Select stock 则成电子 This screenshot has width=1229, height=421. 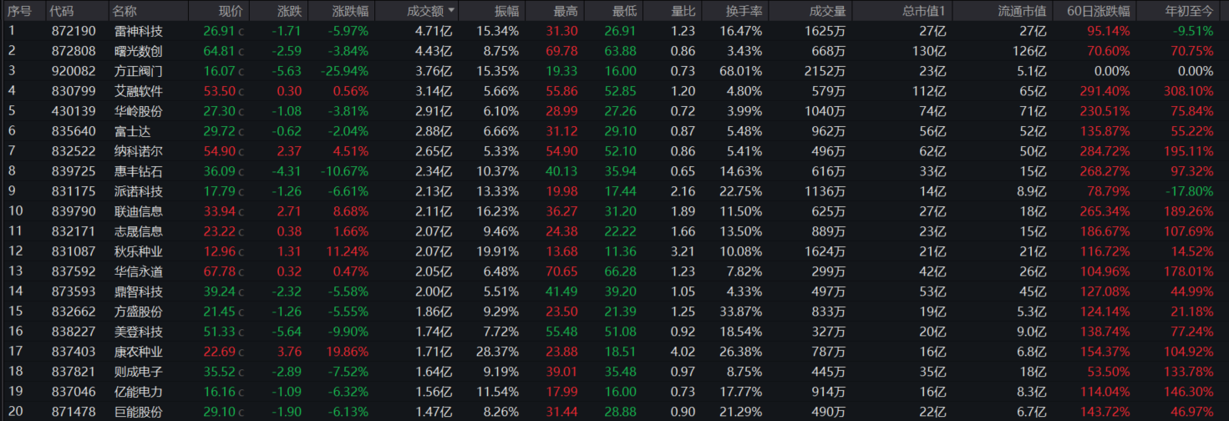pyautogui.click(x=139, y=372)
